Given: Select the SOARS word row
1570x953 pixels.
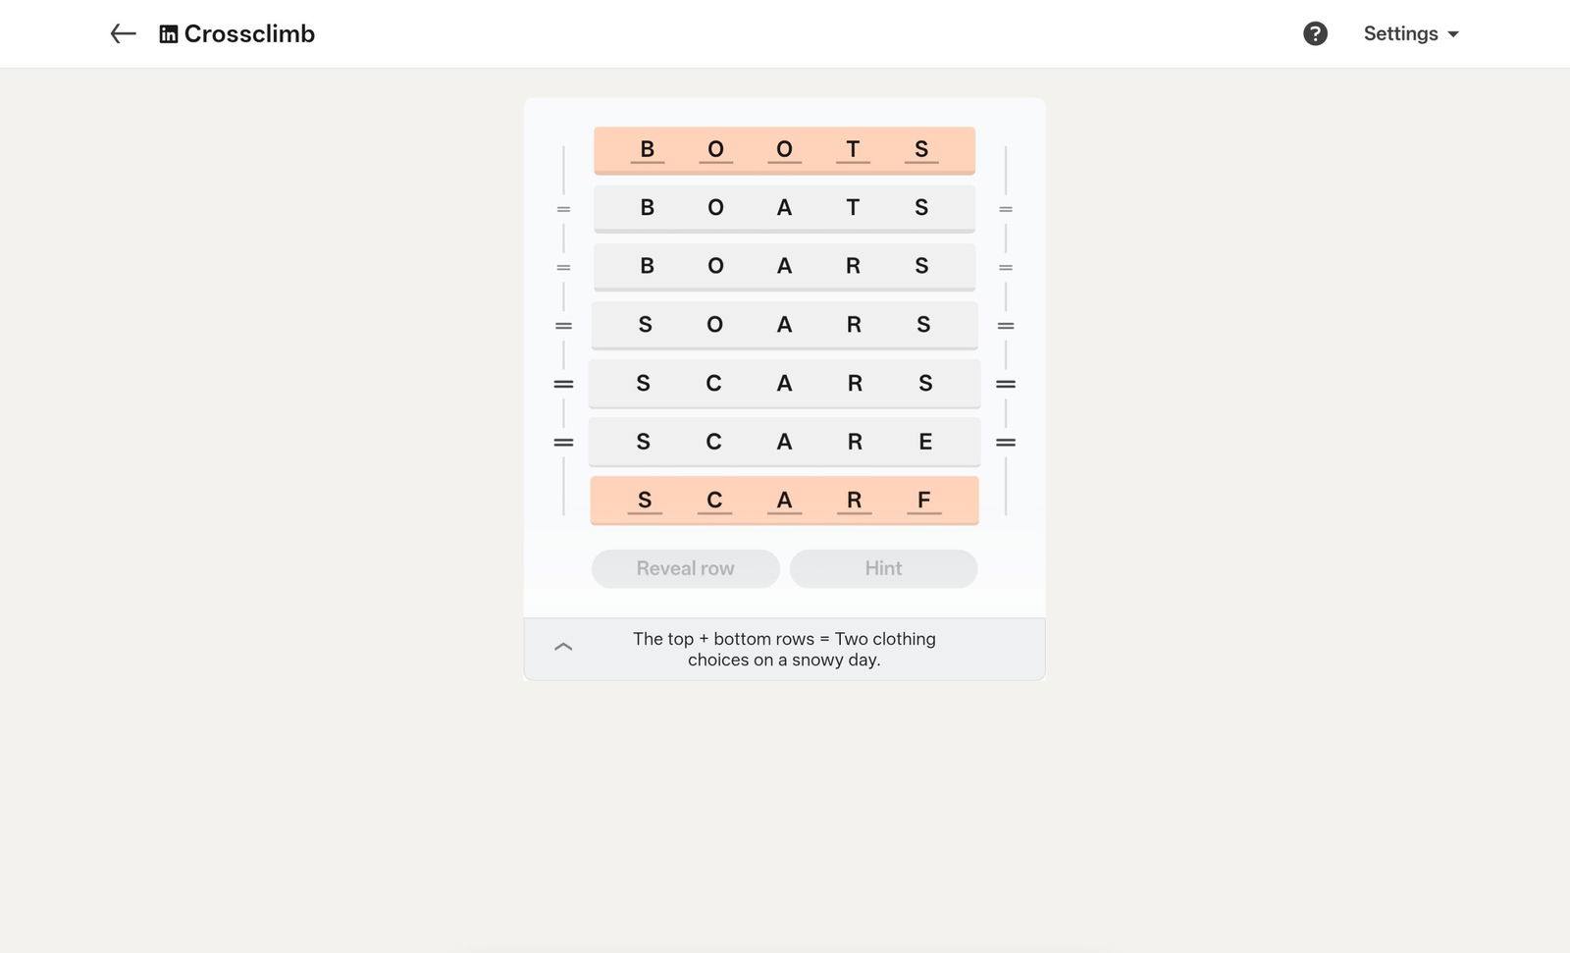Looking at the screenshot, I should (784, 325).
